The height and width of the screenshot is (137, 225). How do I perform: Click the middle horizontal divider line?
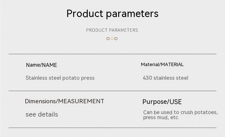click(x=112, y=91)
